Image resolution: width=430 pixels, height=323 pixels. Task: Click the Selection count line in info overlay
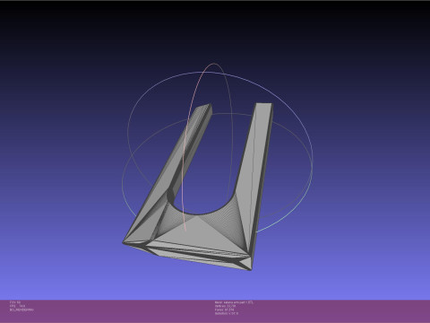tap(227, 313)
